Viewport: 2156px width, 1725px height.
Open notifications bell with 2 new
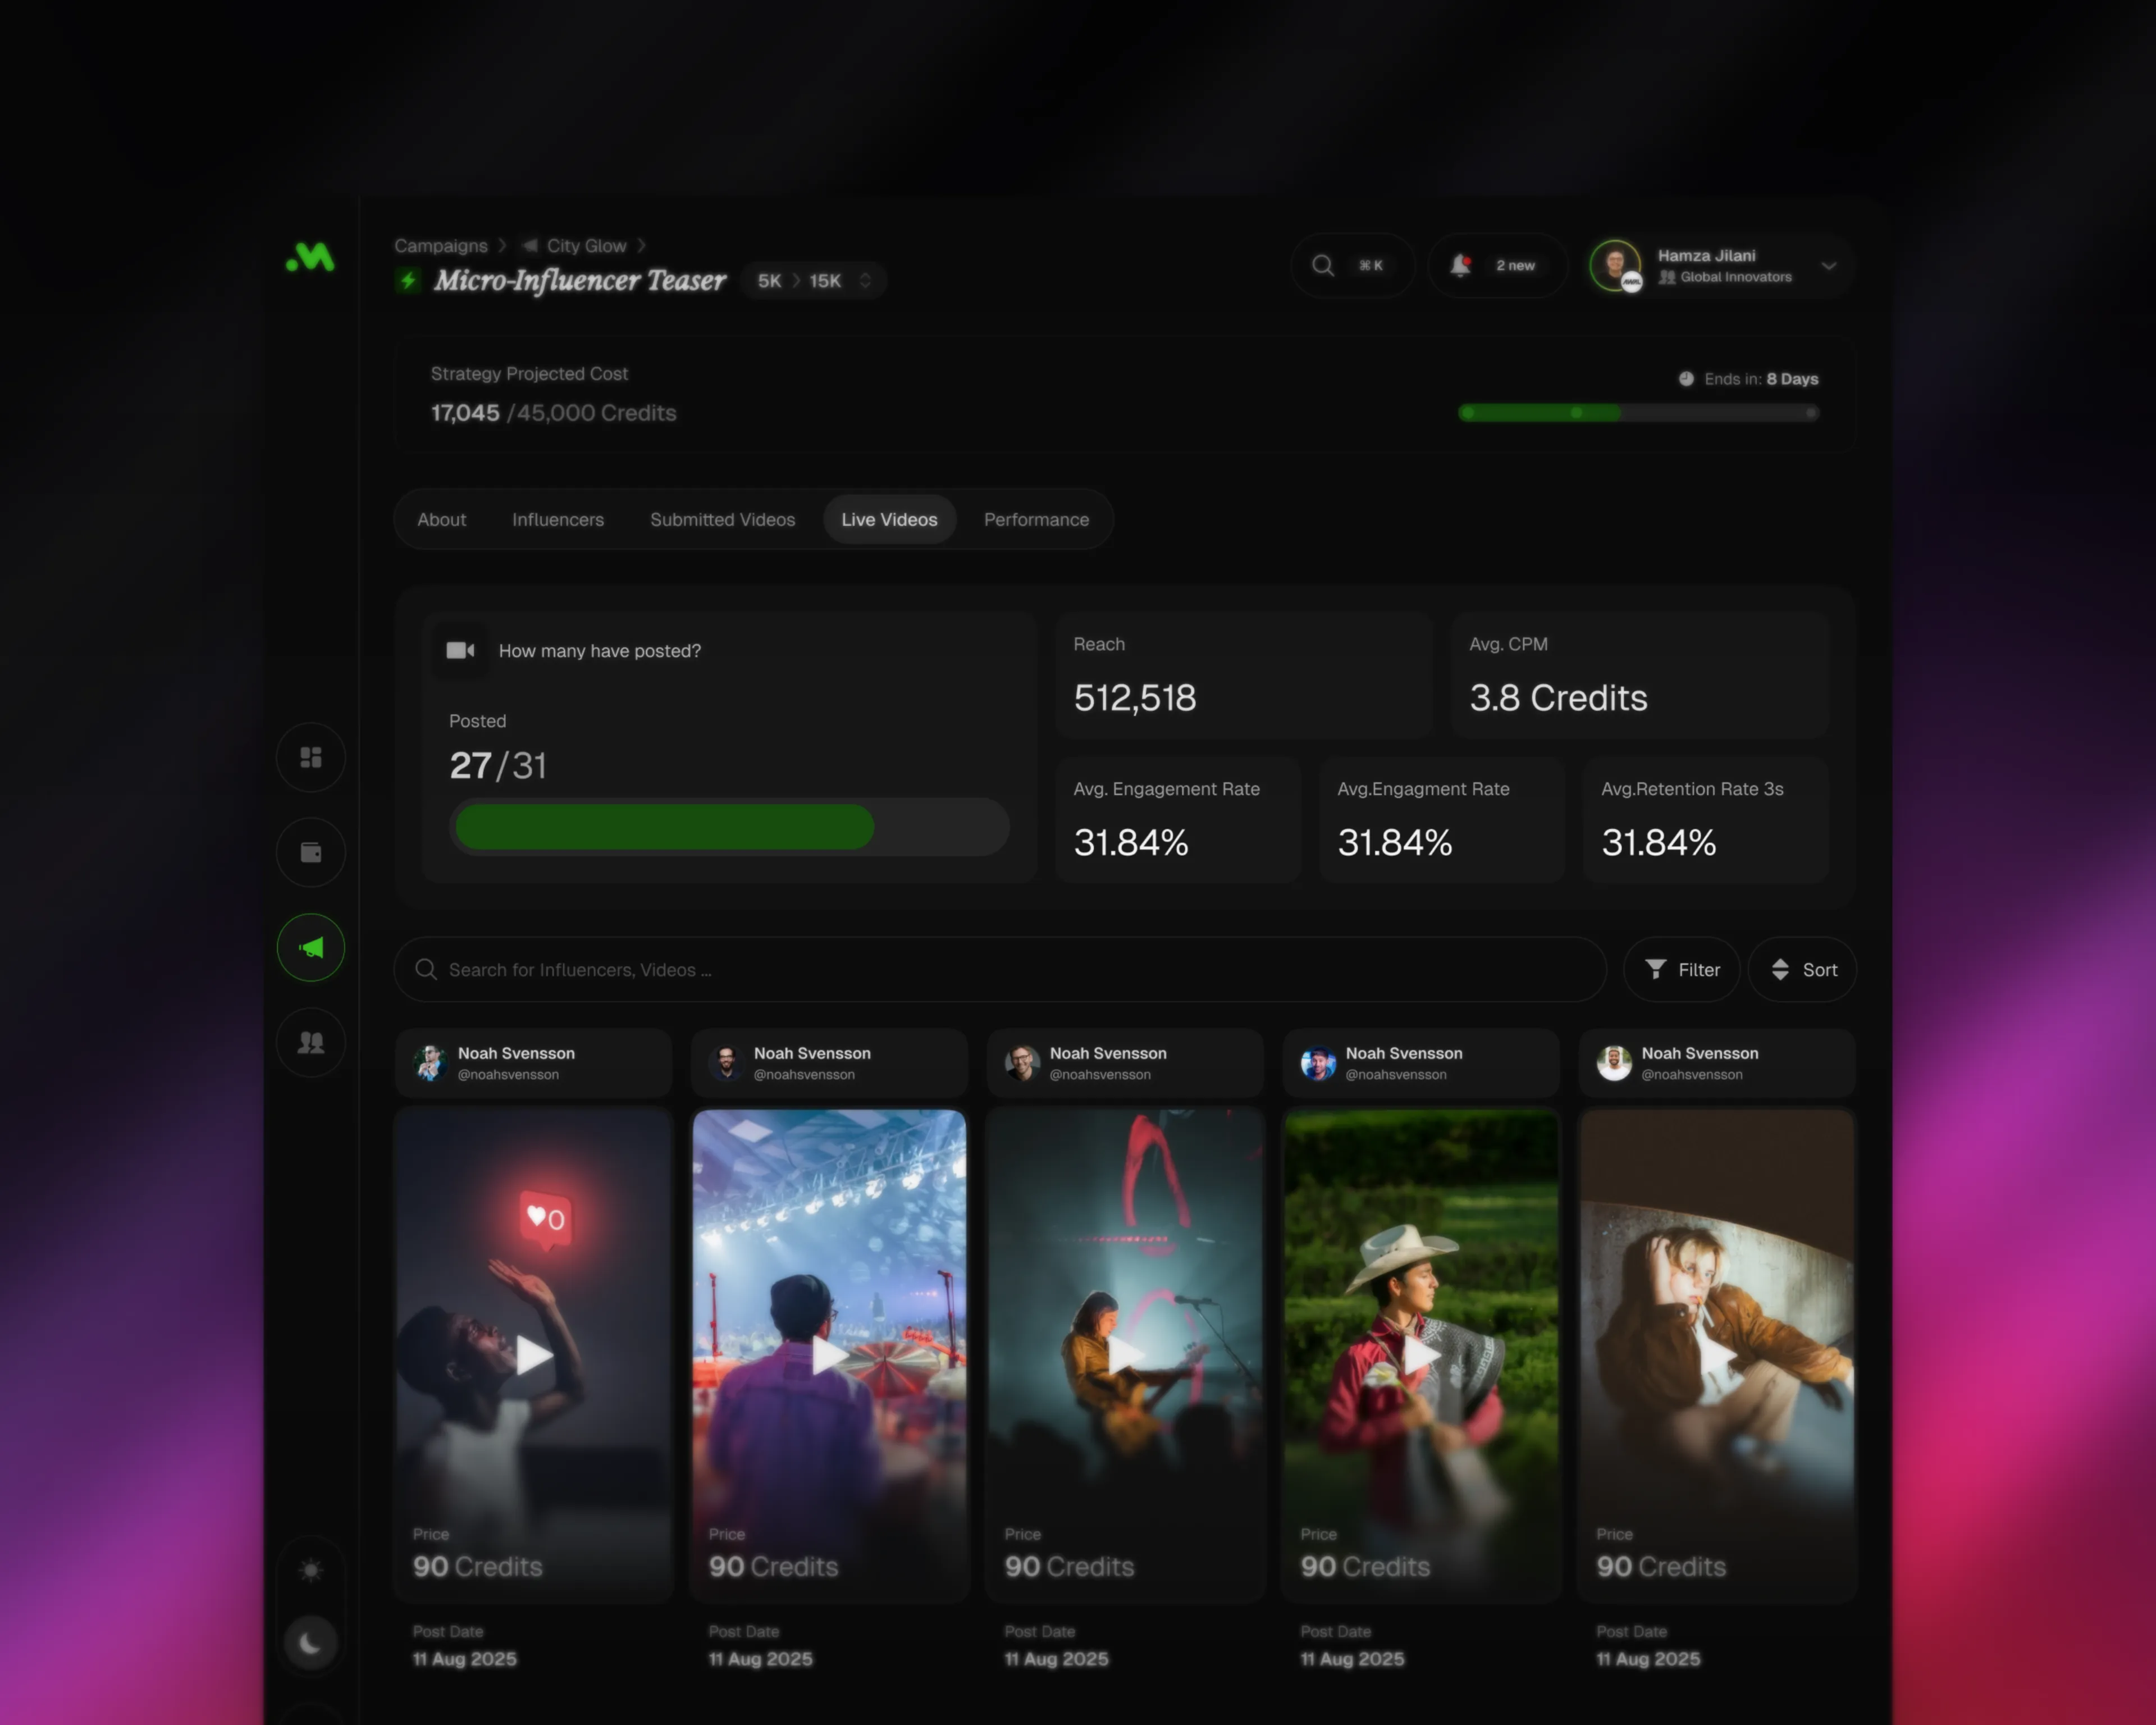1461,265
